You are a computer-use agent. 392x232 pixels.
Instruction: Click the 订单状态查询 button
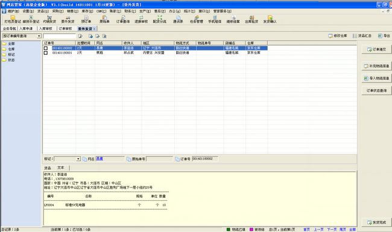coord(376,91)
